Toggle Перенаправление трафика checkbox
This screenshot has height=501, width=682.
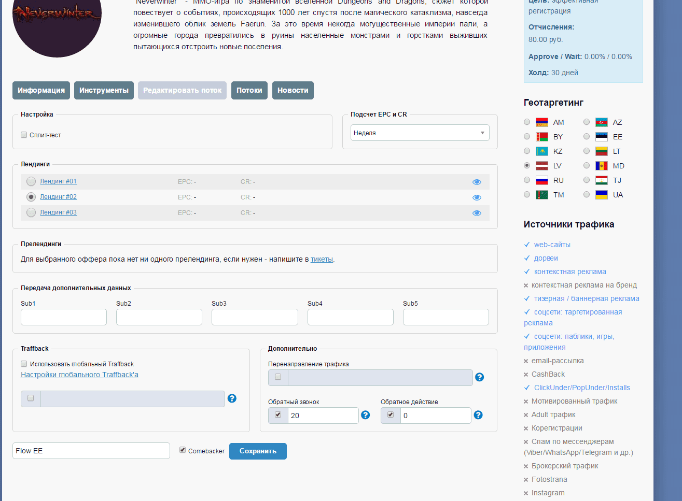point(278,377)
